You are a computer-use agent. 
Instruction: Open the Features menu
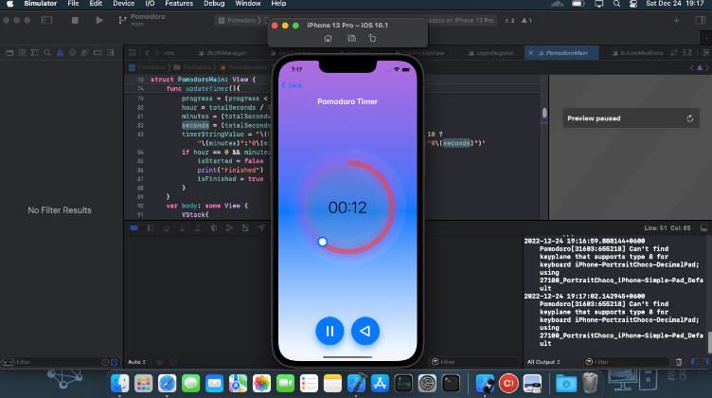pyautogui.click(x=181, y=5)
